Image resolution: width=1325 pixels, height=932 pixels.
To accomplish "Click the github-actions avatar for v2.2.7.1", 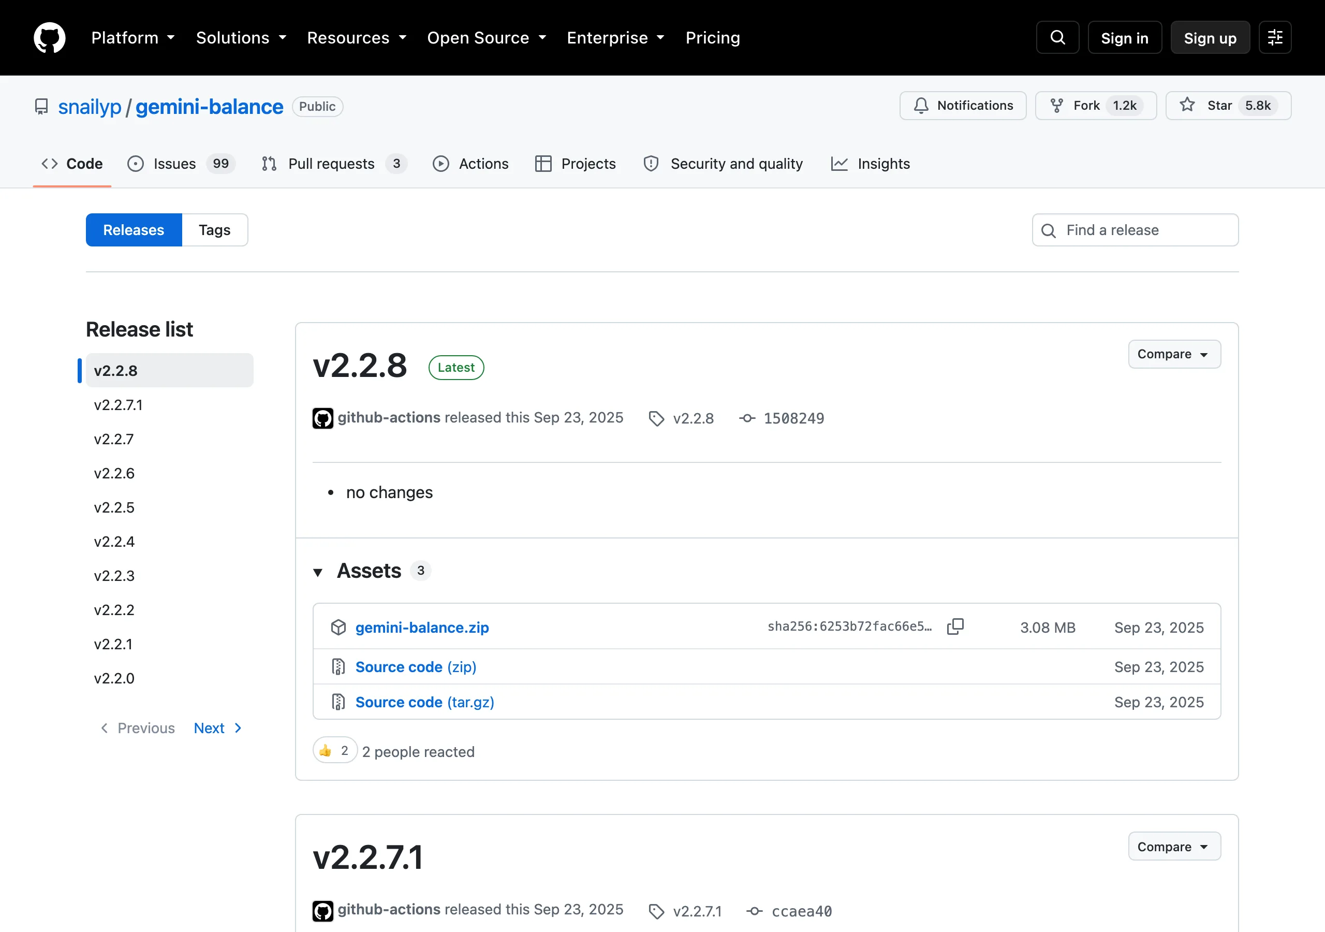I will point(322,911).
